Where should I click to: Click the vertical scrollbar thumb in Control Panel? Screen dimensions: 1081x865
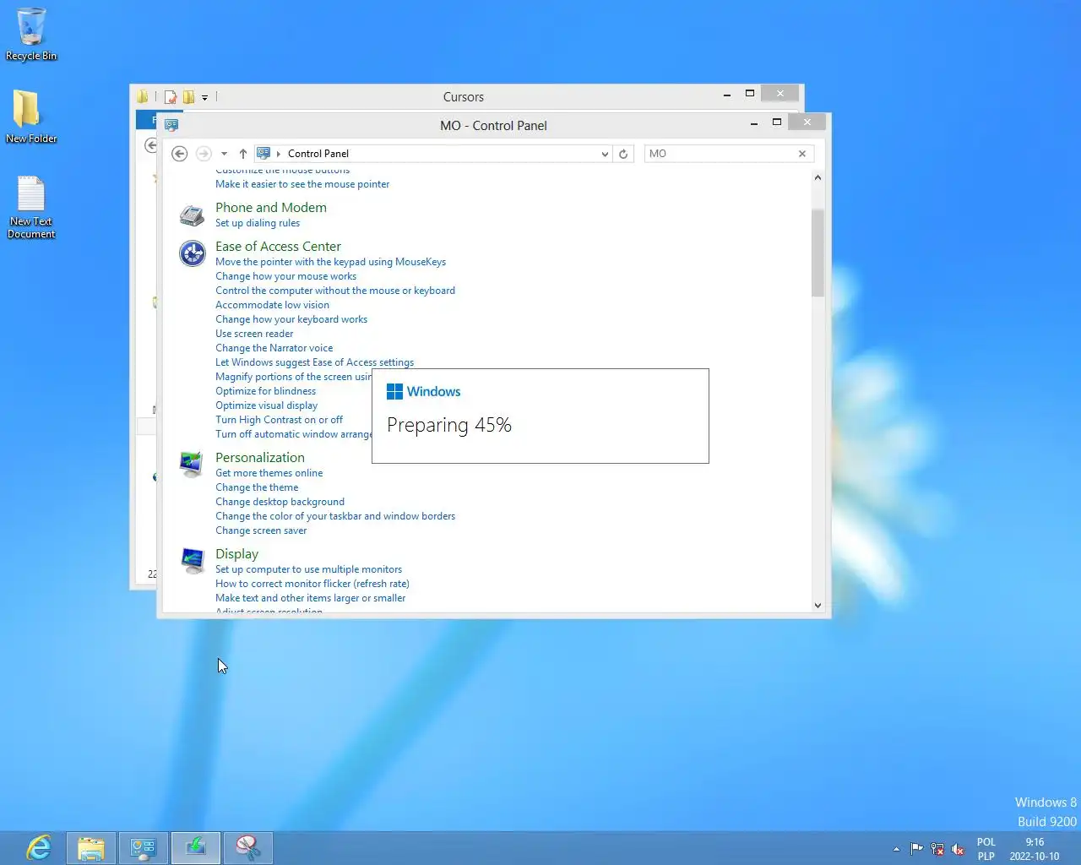(x=818, y=253)
